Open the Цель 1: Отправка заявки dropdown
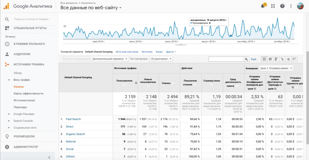This screenshot has height=160, width=309. (276, 68)
